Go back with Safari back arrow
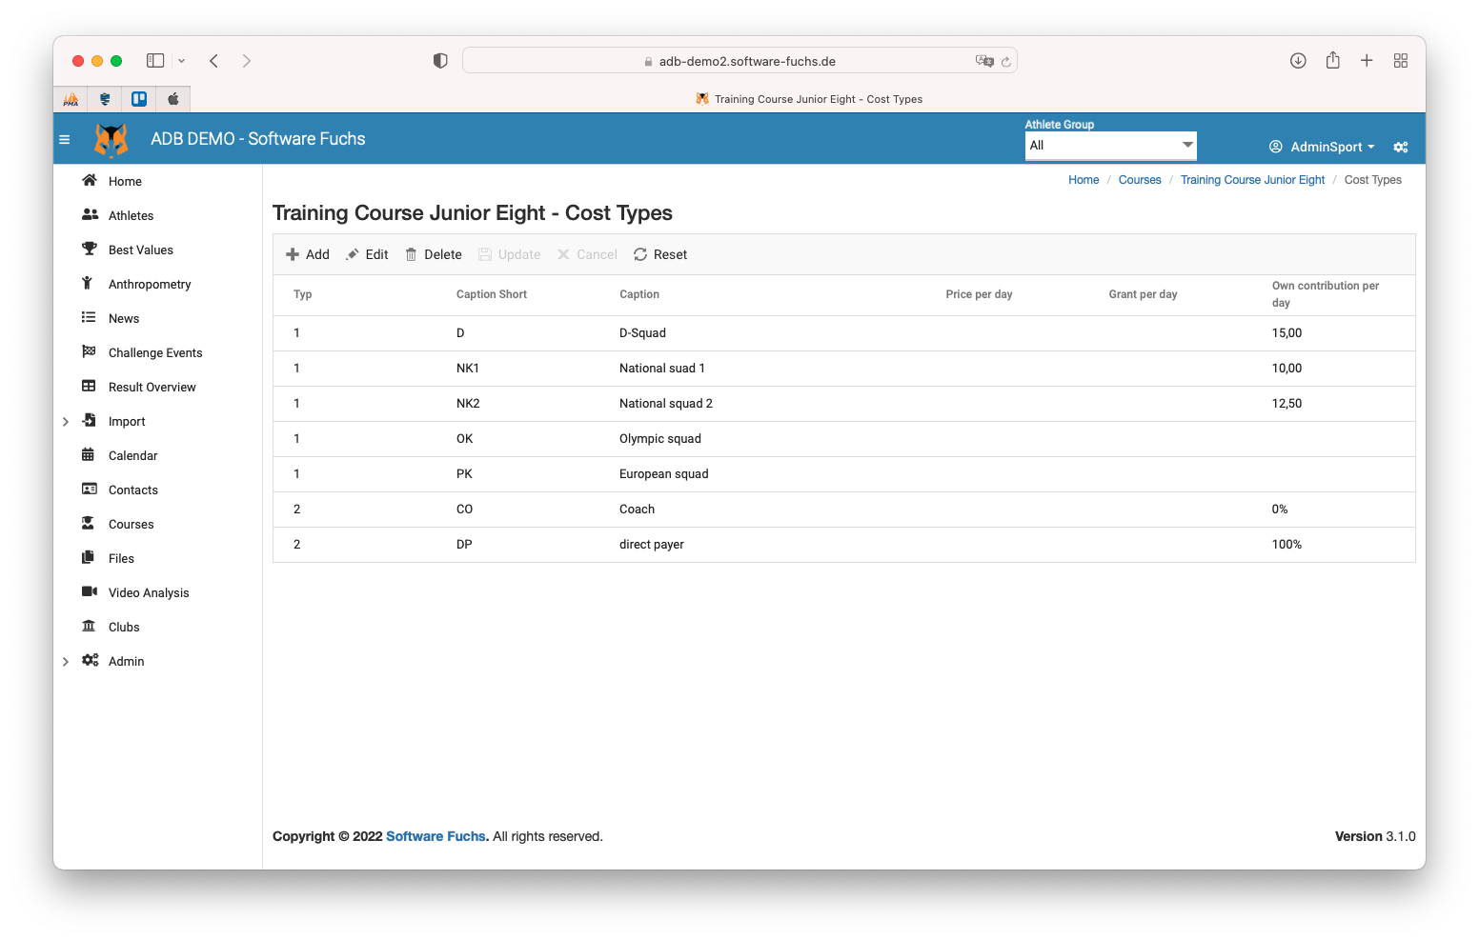Image resolution: width=1479 pixels, height=940 pixels. (x=214, y=61)
